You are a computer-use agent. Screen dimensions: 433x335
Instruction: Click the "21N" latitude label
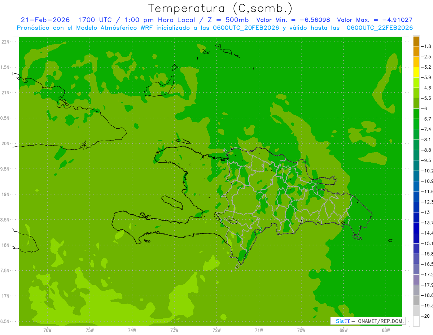6,93
